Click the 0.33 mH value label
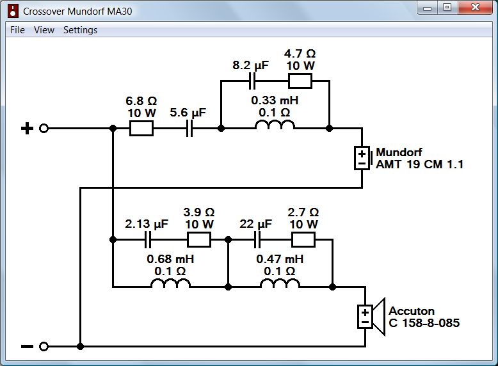The height and width of the screenshot is (366, 498). (275, 100)
